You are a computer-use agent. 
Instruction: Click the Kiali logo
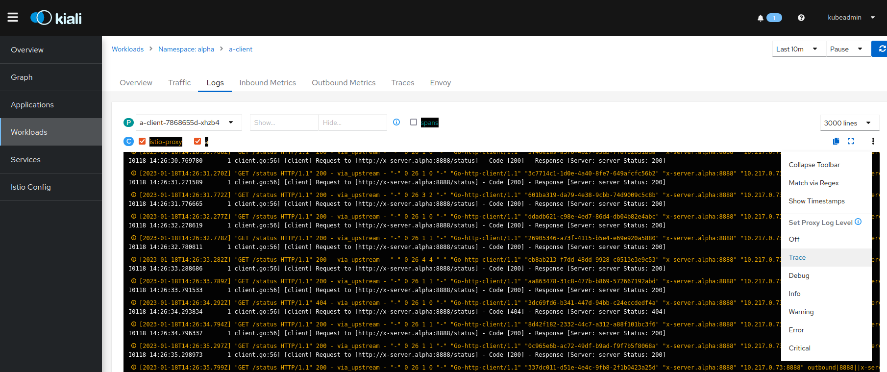[x=56, y=18]
